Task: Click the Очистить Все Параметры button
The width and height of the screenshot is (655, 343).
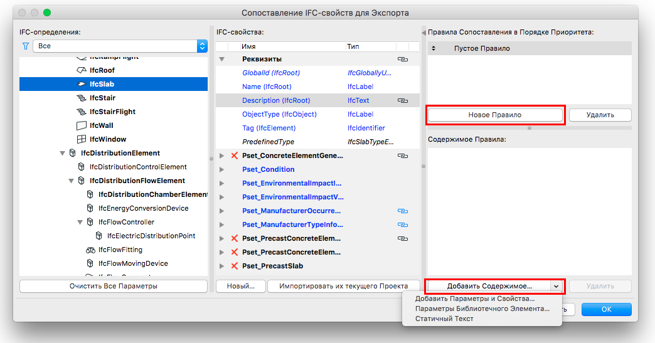Action: coord(114,286)
